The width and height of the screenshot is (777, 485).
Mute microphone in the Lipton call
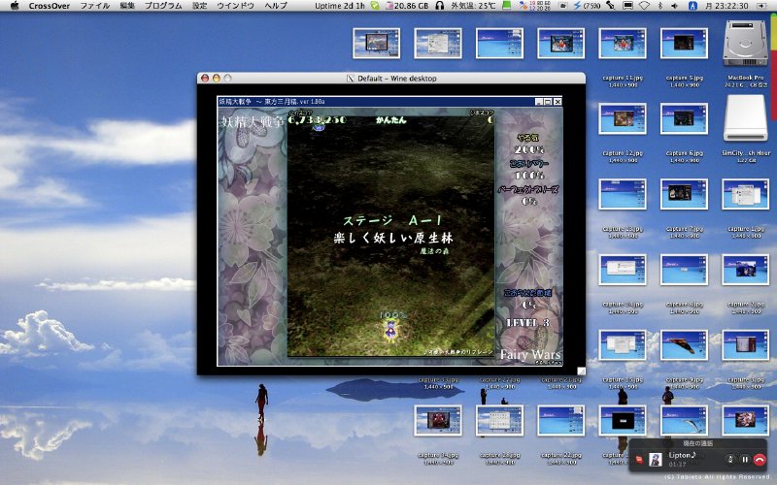coord(730,460)
